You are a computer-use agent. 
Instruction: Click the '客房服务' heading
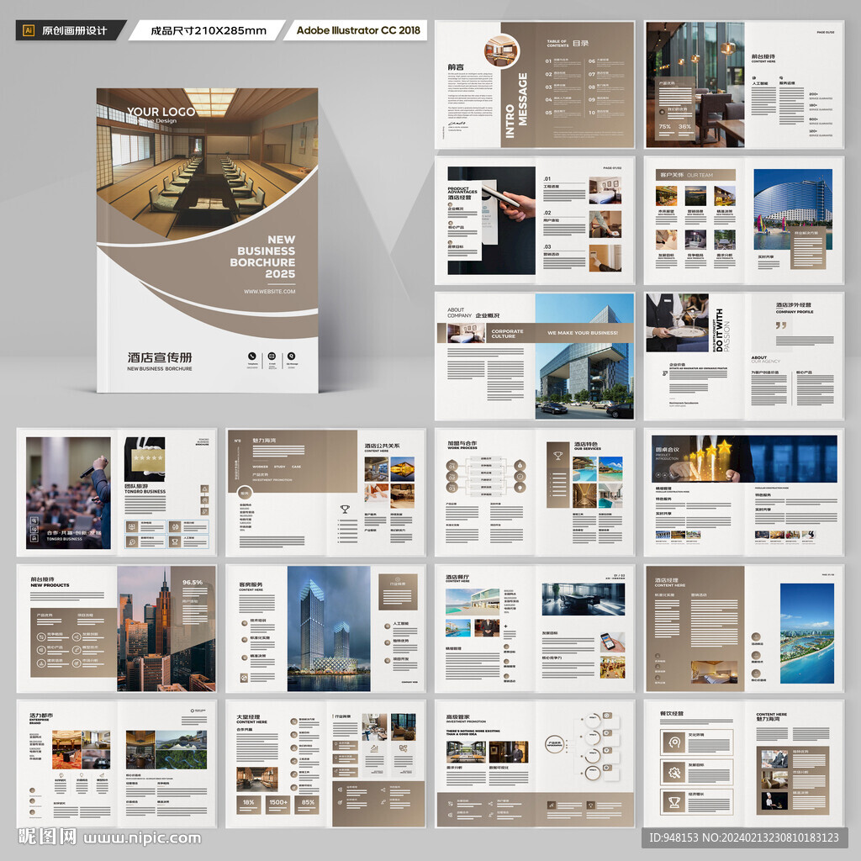click(251, 585)
